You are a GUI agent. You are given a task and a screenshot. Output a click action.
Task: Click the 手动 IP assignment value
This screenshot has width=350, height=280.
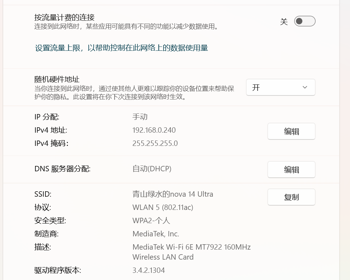[140, 117]
